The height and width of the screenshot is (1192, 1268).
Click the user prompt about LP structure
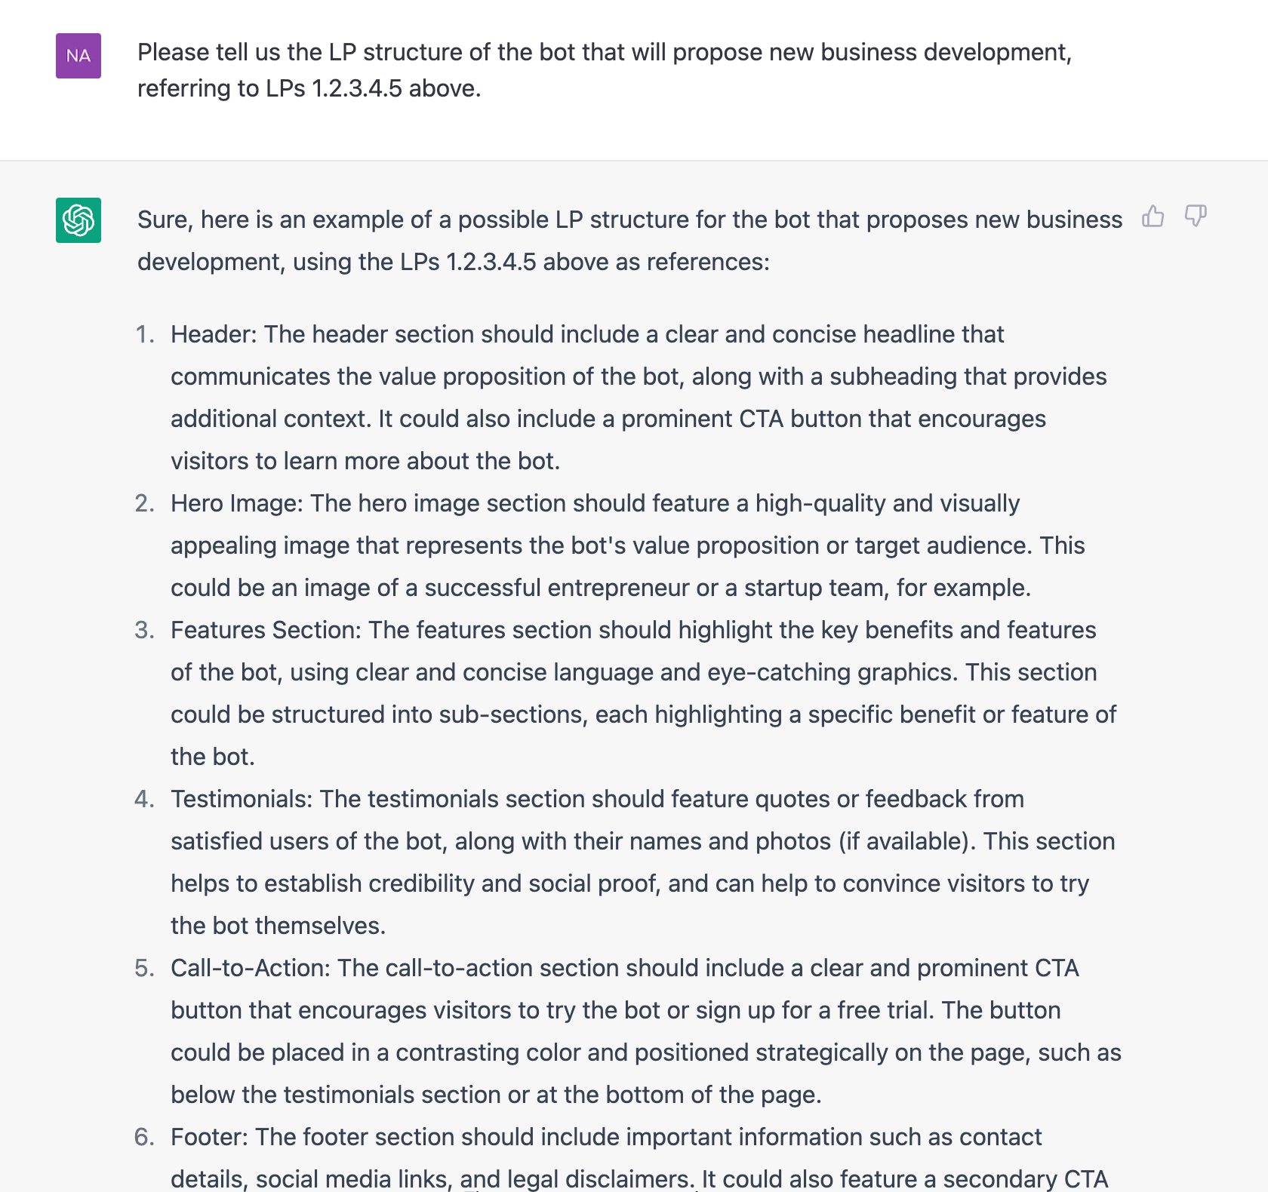(x=604, y=70)
